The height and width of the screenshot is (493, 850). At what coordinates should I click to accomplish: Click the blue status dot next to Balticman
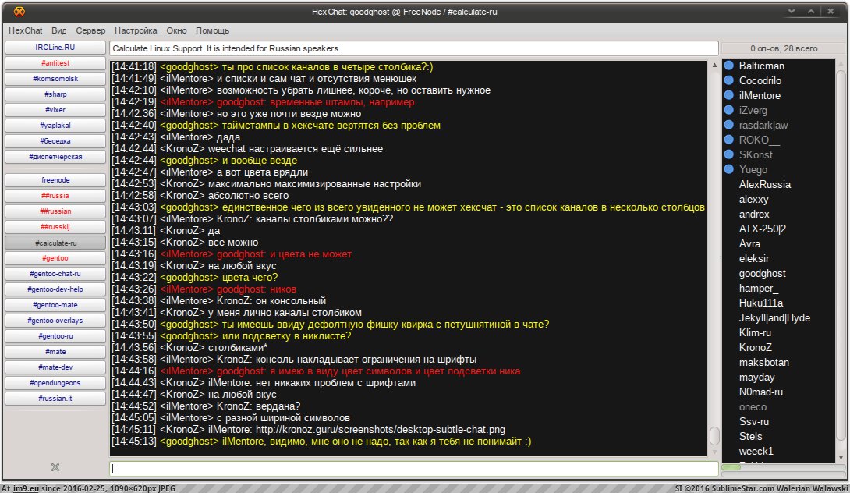tap(729, 66)
